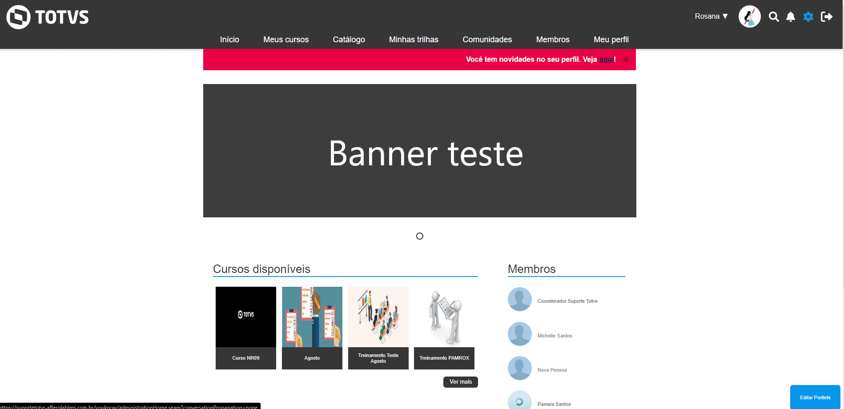Click Michelle Santos member name
The height and width of the screenshot is (409, 844).
pos(555,336)
